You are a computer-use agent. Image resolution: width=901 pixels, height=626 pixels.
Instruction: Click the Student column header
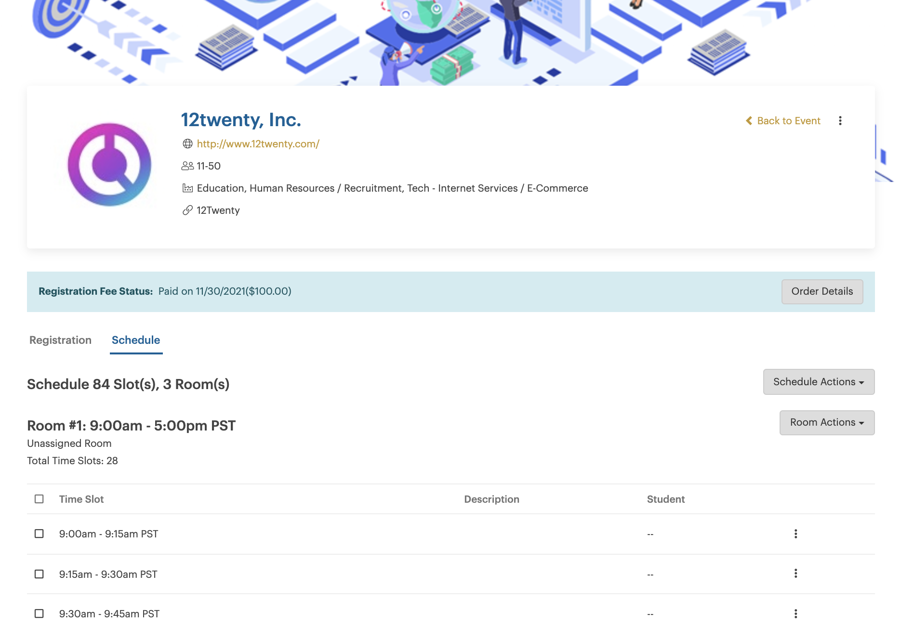[665, 499]
